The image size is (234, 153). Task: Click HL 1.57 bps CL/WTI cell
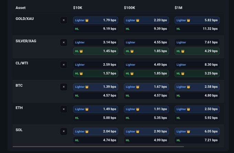point(96,73)
